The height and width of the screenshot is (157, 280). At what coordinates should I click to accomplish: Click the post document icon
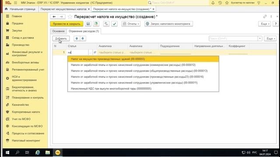(96, 24)
